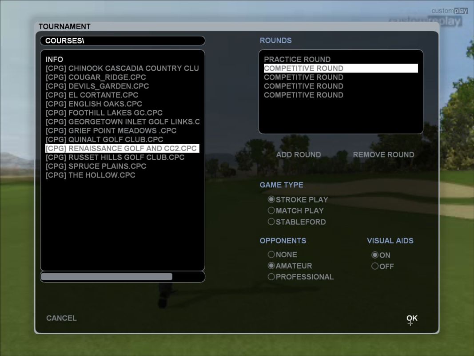Choose Amateur opponents
The image size is (474, 356).
coord(271,266)
